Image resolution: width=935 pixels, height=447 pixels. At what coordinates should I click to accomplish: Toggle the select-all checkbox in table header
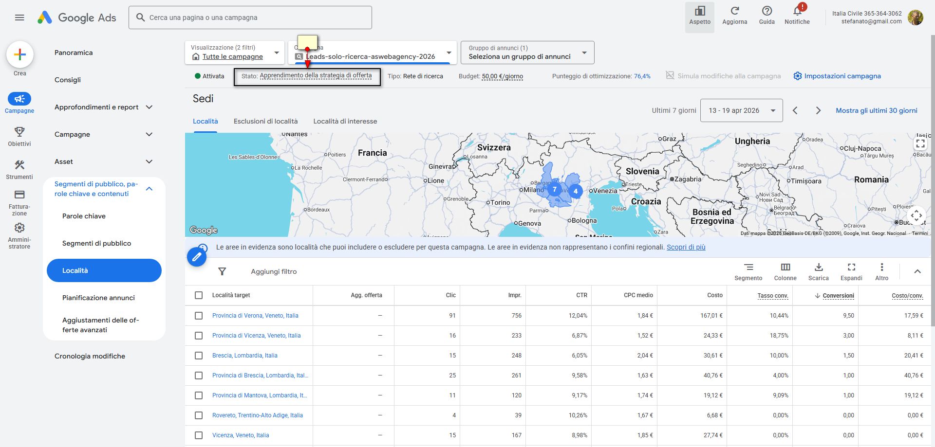199,295
